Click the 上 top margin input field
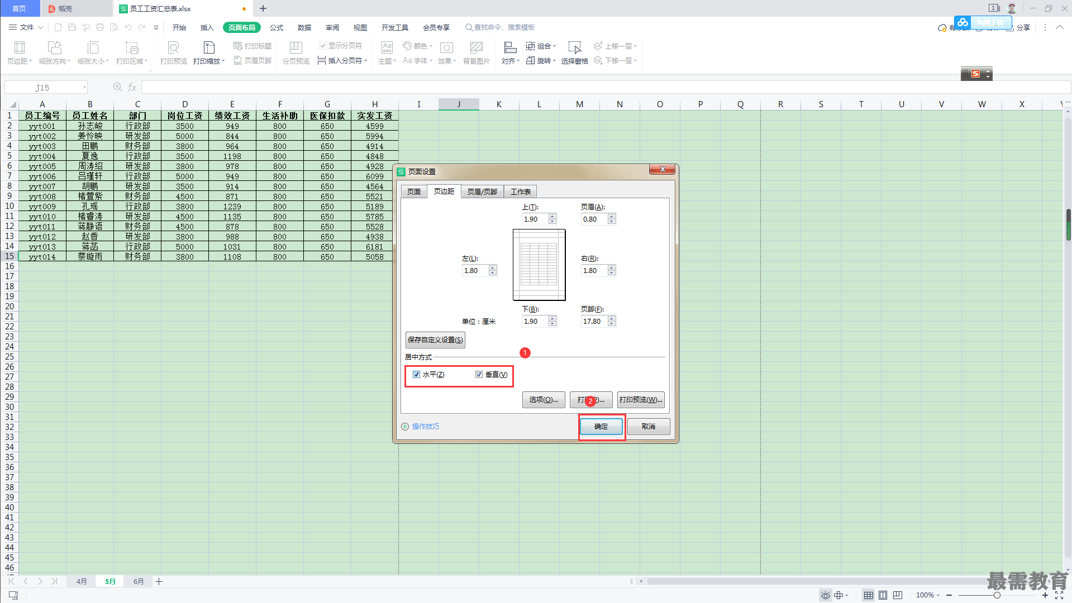Screen dimensions: 1072x603 tap(535, 219)
